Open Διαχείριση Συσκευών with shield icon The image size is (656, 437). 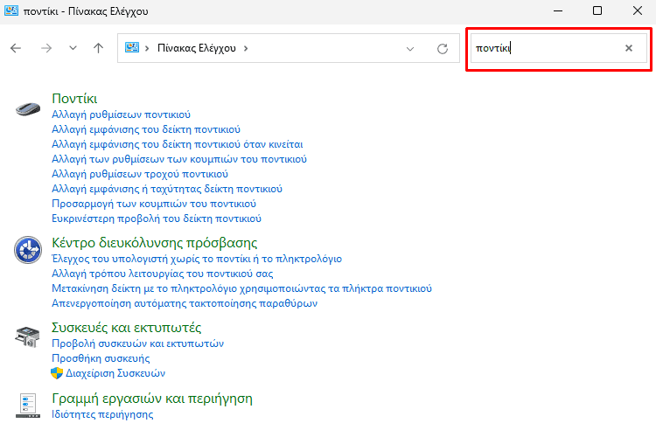115,373
